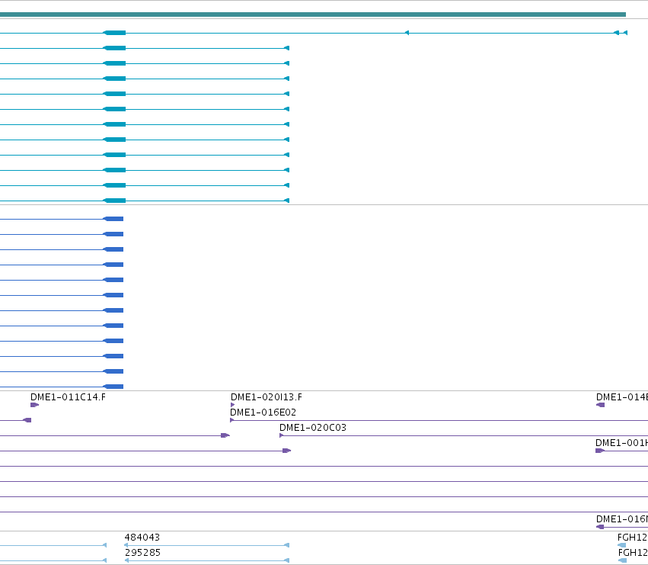
Task: Click the DME1-020I13.F feature label
Action: point(267,397)
